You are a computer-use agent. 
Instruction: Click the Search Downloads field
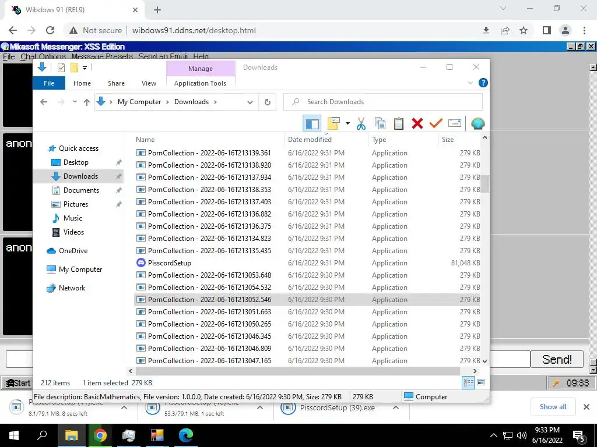click(382, 102)
